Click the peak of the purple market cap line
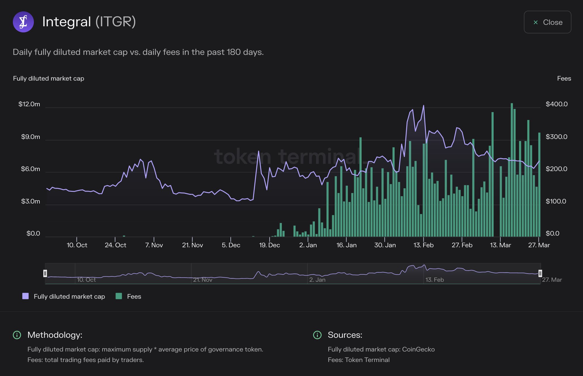583x376 pixels. tap(424, 105)
